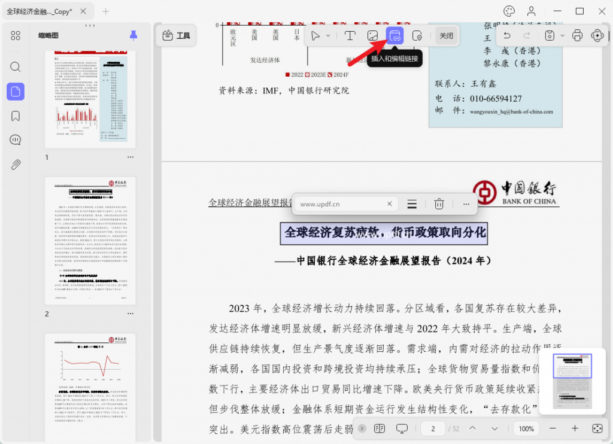
Task: Click the 关闭 button to close link editing
Action: [x=446, y=35]
